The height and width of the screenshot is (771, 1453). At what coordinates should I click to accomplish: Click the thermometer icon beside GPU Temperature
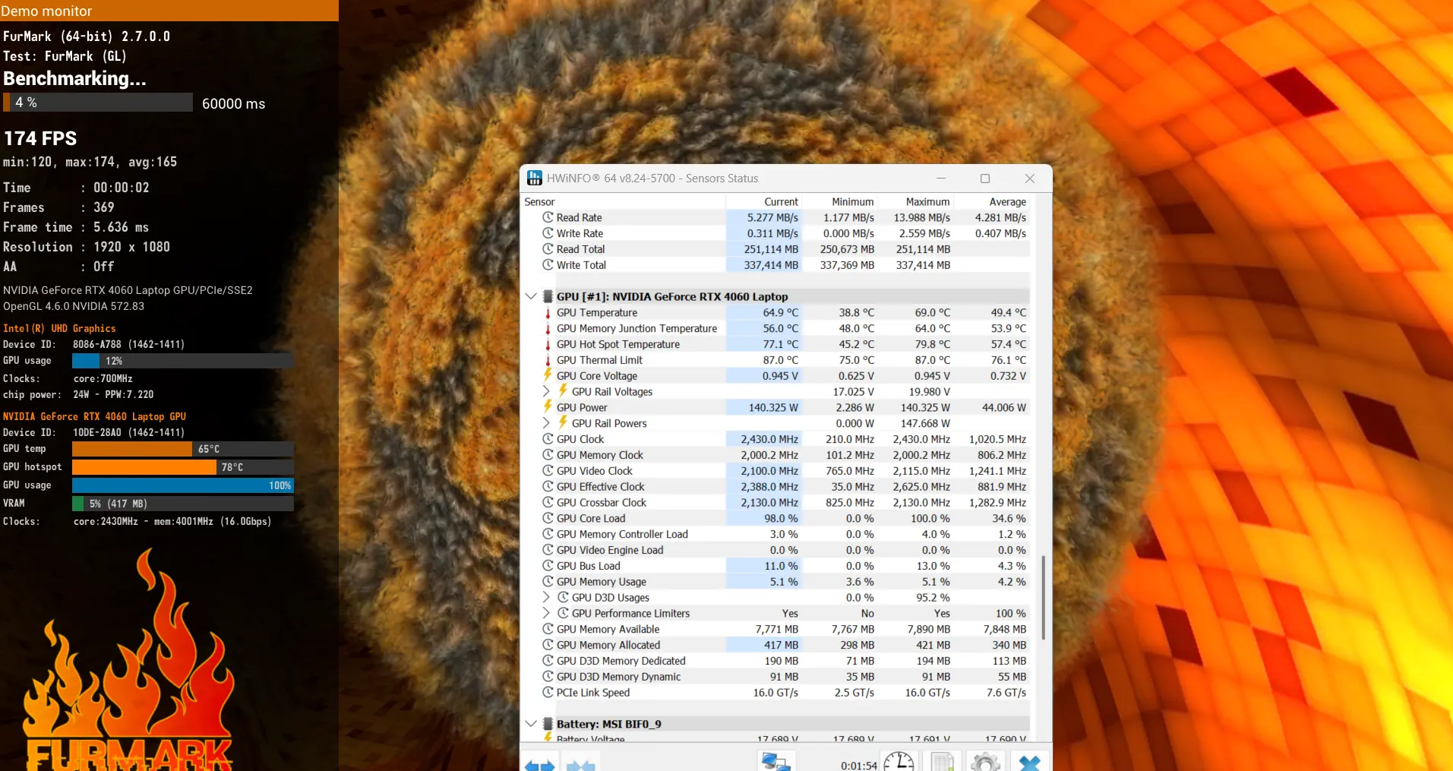(548, 312)
